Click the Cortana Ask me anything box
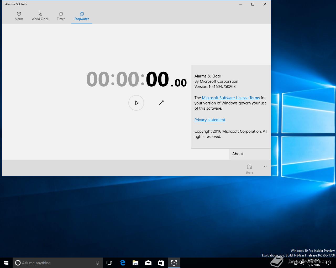 57,263
